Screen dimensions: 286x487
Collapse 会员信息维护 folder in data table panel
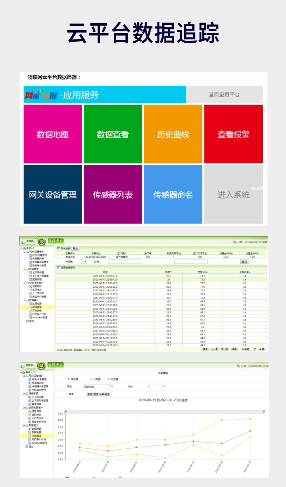point(24,283)
